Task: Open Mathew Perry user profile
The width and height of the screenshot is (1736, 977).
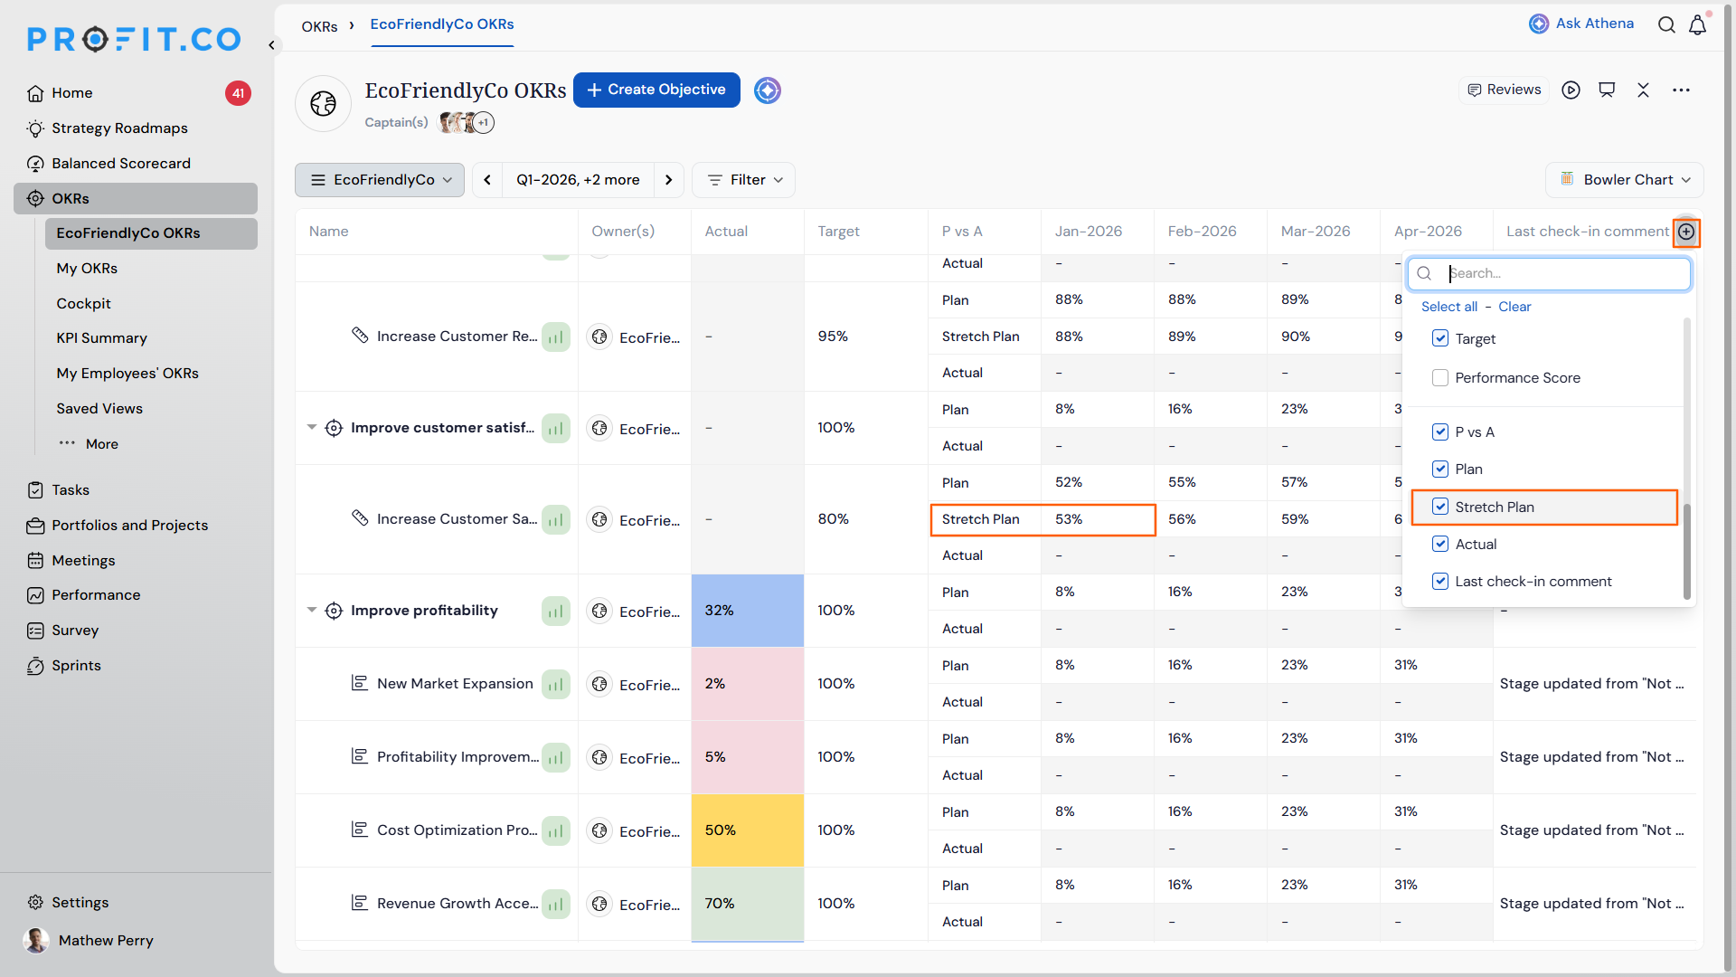Action: [89, 941]
